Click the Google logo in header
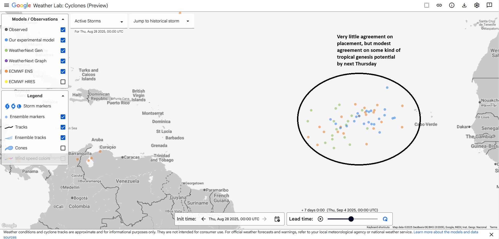The width and height of the screenshot is (499, 239). (x=21, y=5)
